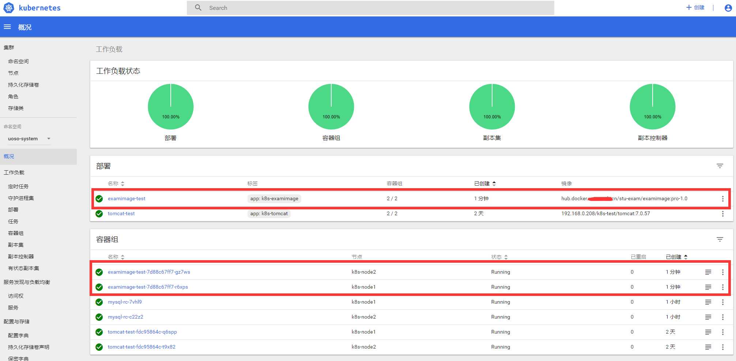Click the Kubernetes logo icon
Viewport: 736px width, 361px height.
pos(8,8)
